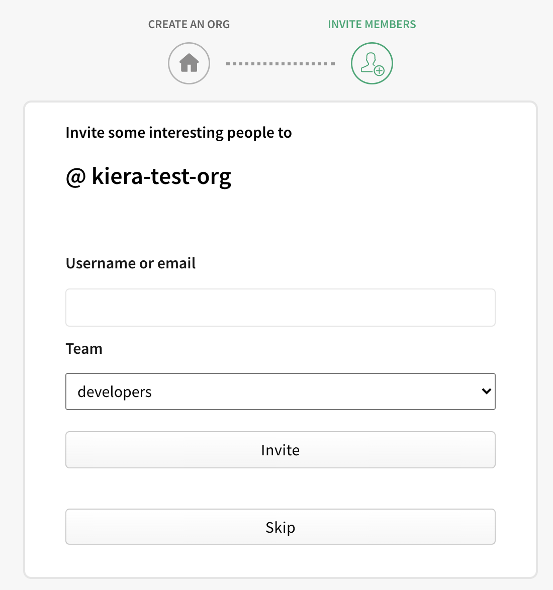Viewport: 553px width, 590px height.
Task: Skip inviting members
Action: click(x=281, y=527)
